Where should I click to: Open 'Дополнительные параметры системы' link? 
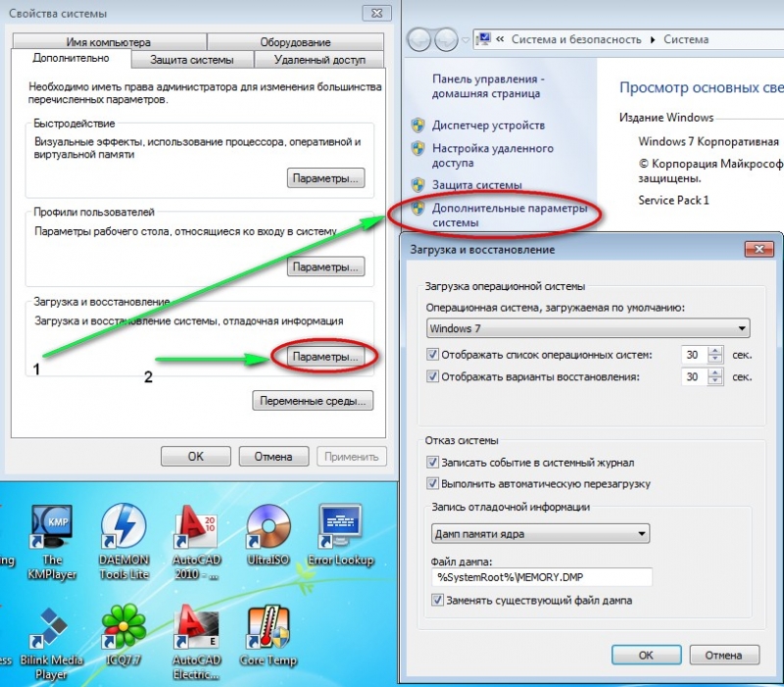click(x=510, y=215)
